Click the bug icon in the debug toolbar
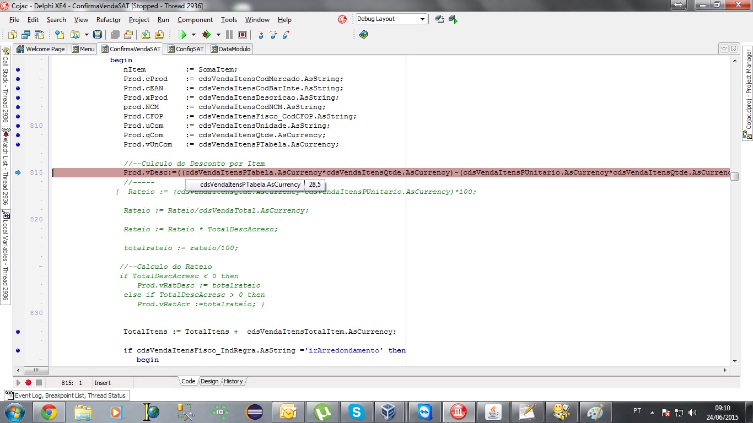 click(x=207, y=34)
